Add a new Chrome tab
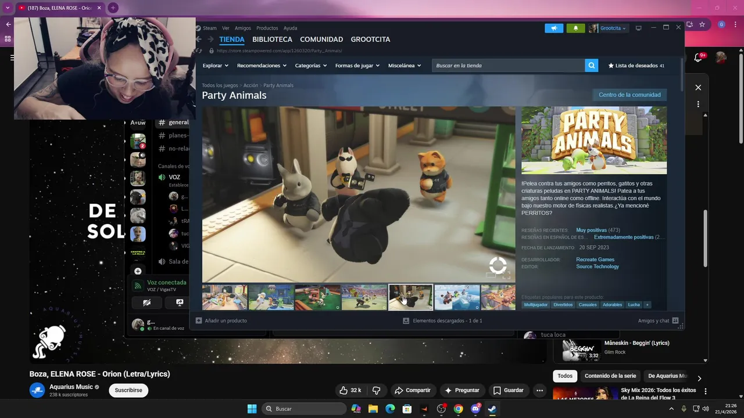 pos(113,8)
